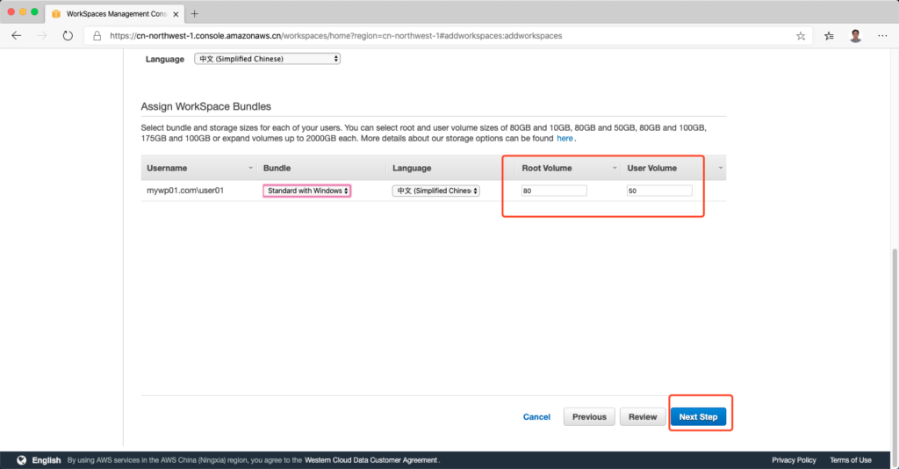This screenshot has height=469, width=899.
Task: Expand the top Language selector
Action: coord(267,59)
